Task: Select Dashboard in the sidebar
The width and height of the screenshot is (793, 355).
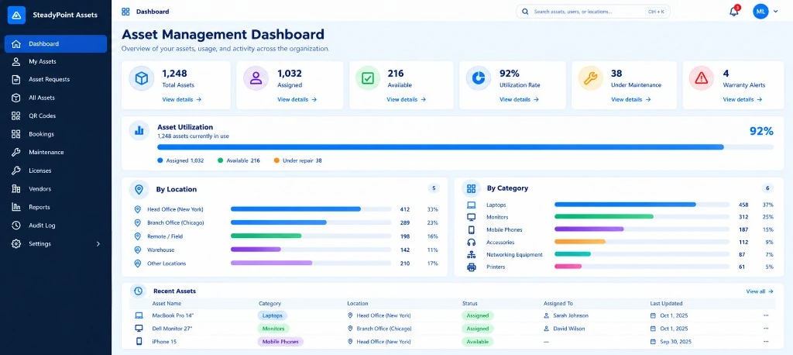Action: coord(56,43)
